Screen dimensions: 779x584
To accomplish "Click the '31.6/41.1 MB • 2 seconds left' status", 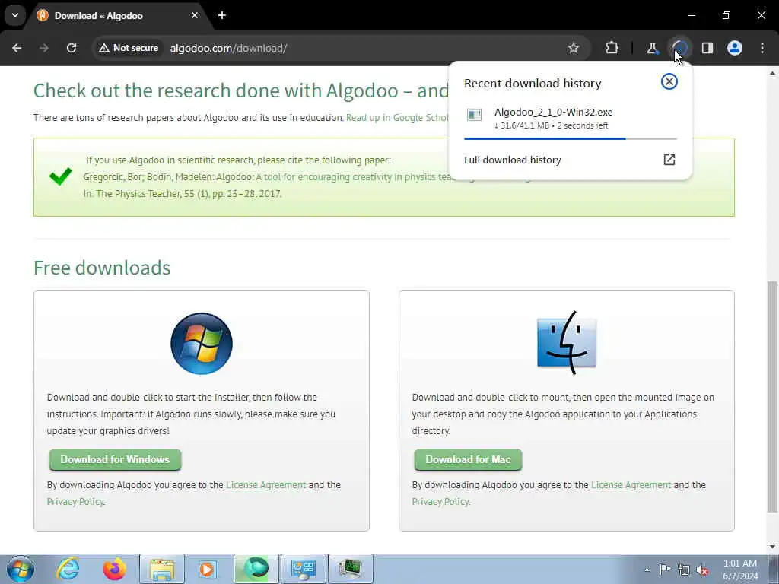I will (552, 125).
